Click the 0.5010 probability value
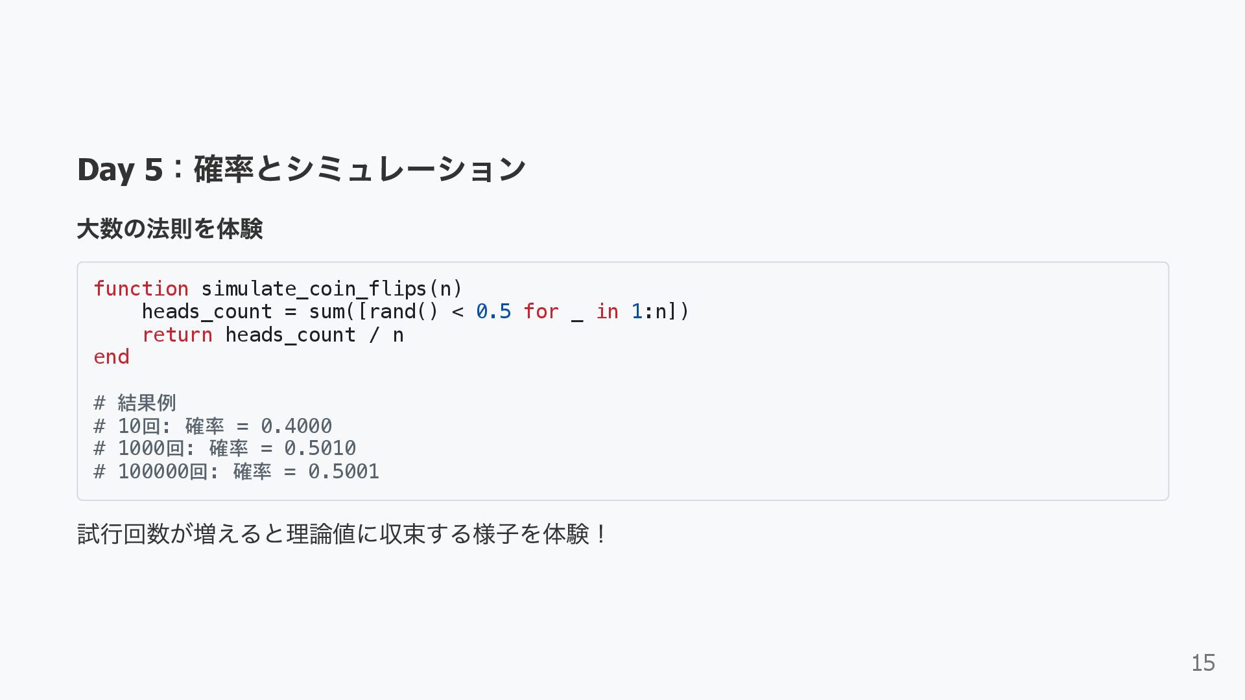The image size is (1245, 700). pyautogui.click(x=320, y=449)
